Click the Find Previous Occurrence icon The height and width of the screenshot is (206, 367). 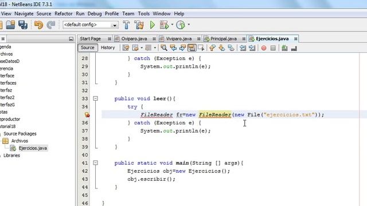(x=173, y=48)
